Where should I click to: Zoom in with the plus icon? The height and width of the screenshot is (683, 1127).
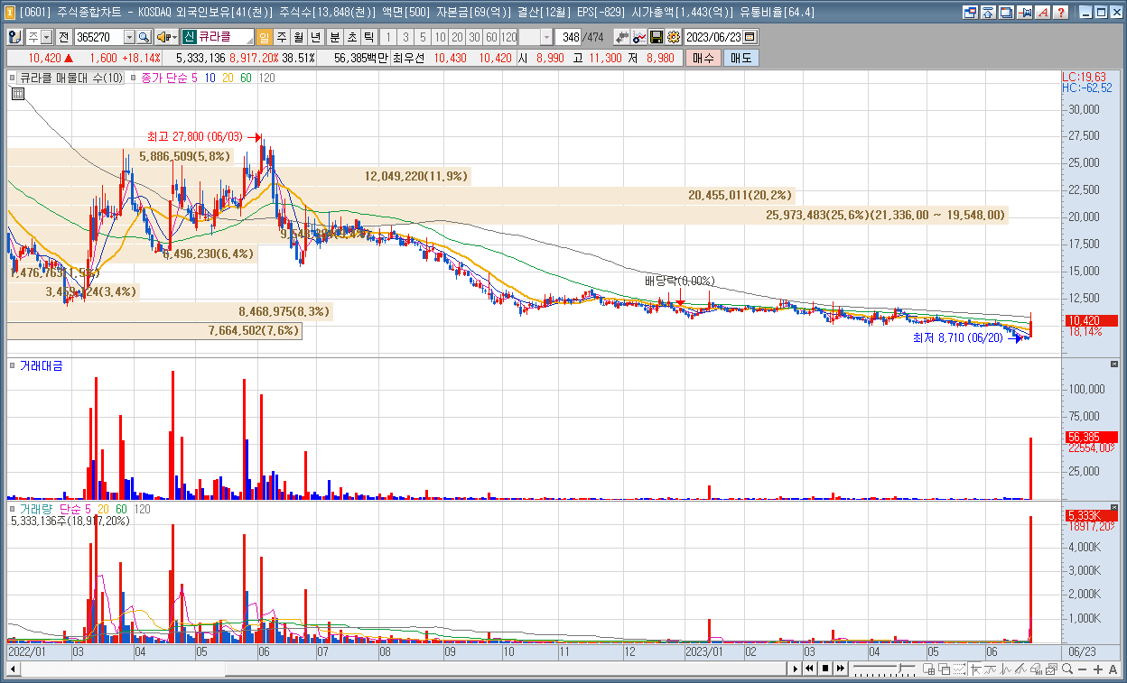1098,669
